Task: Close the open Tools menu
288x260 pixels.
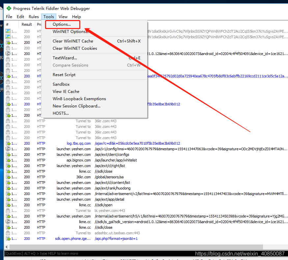Action: [49, 17]
